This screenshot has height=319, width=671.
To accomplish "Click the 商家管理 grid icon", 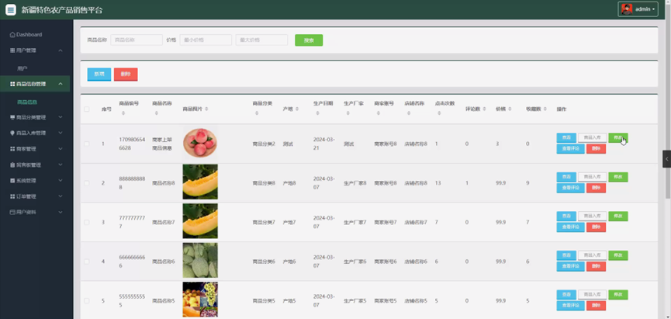I will point(12,149).
